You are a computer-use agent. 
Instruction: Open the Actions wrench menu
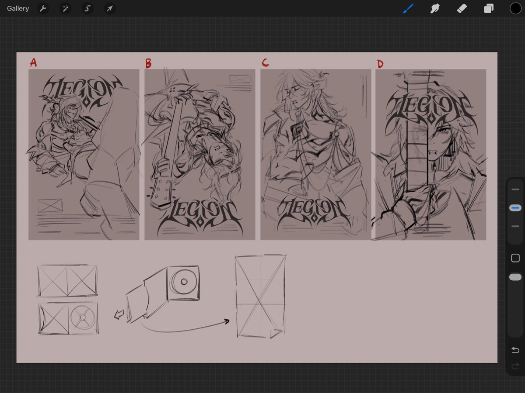43,8
